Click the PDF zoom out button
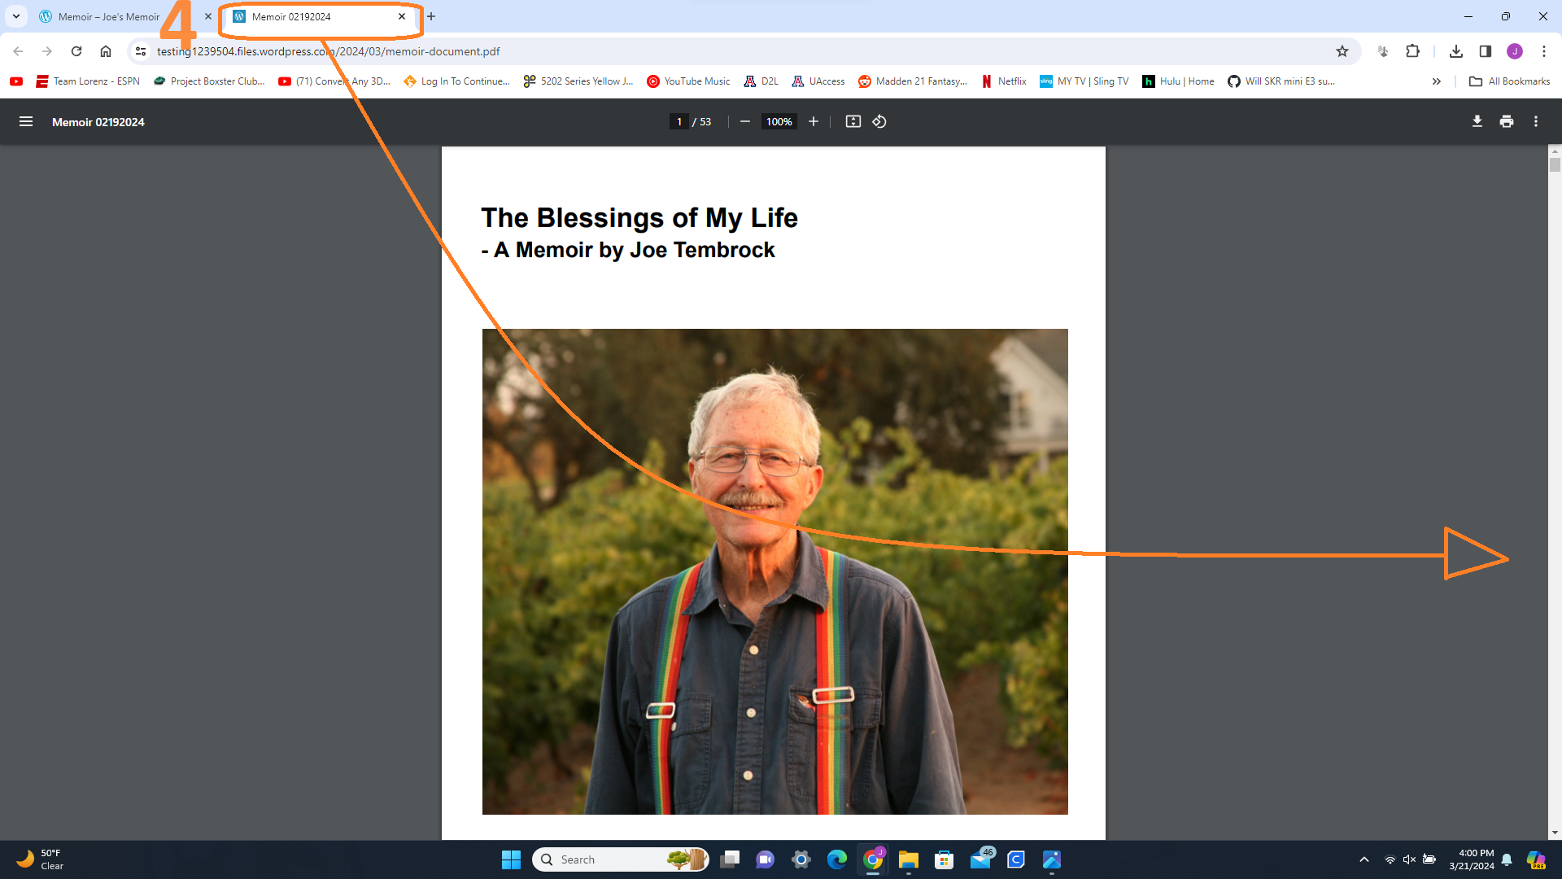Screen dimensions: 1562x879 point(744,121)
